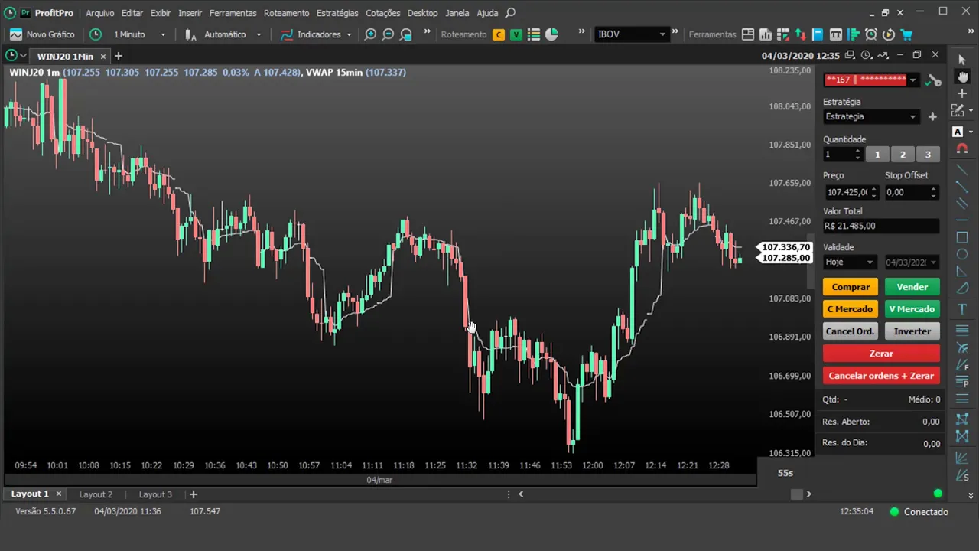This screenshot has height=551, width=979.
Task: Set quantity preset 1
Action: coord(877,155)
